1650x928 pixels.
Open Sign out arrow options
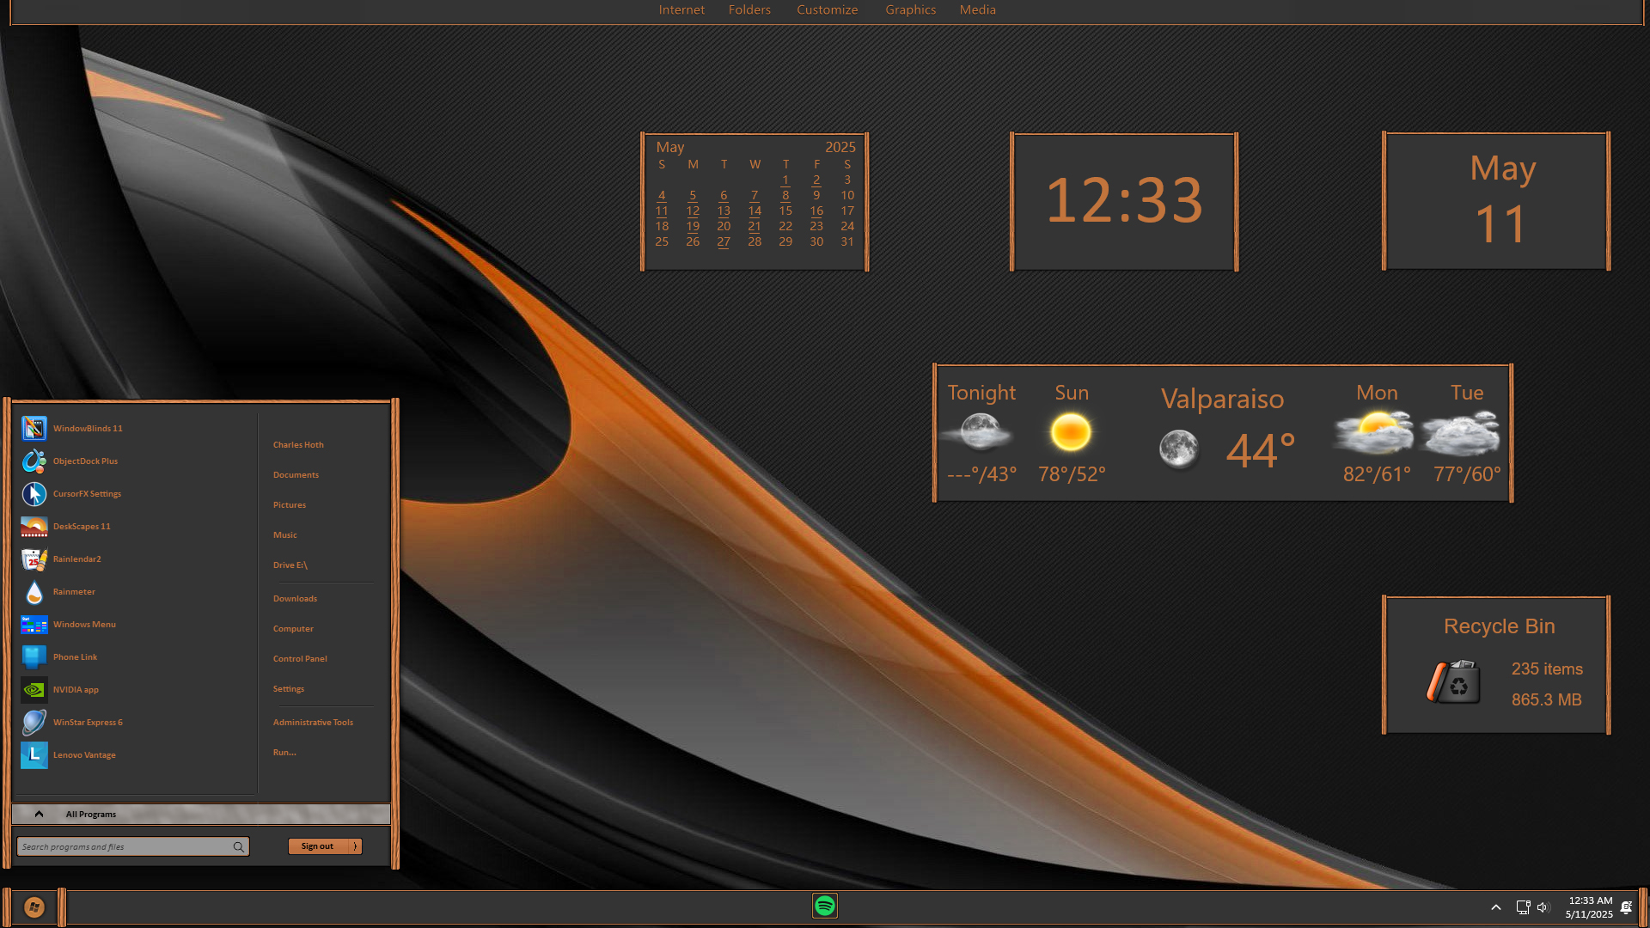[355, 846]
